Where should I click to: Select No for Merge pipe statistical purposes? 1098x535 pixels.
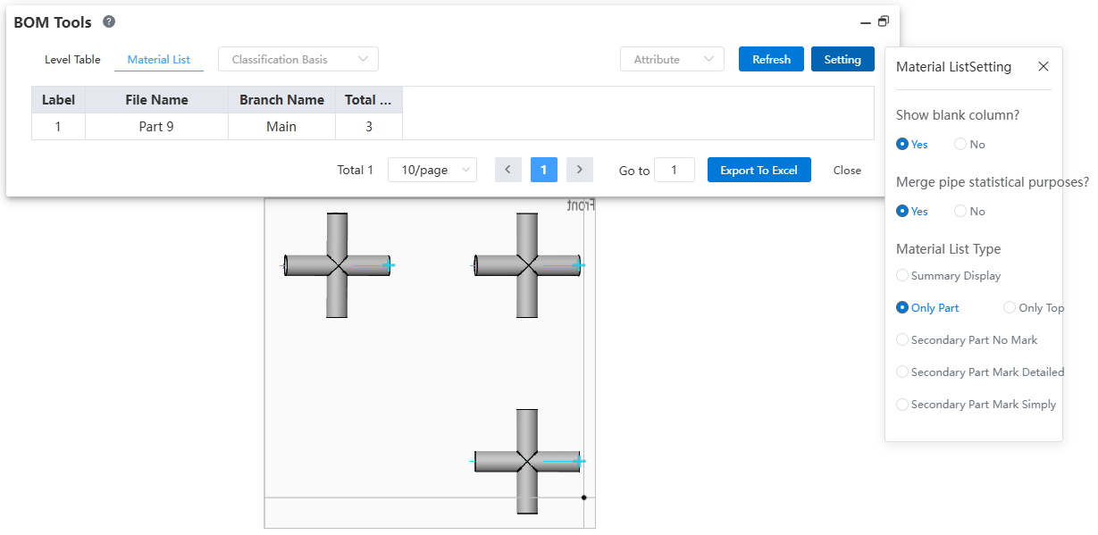960,212
